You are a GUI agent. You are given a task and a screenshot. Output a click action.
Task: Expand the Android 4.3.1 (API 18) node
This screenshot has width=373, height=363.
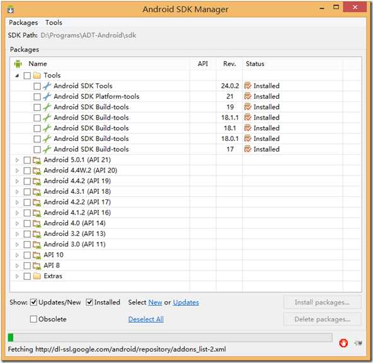click(x=17, y=192)
